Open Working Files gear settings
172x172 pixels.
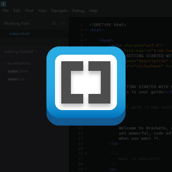coord(54,23)
